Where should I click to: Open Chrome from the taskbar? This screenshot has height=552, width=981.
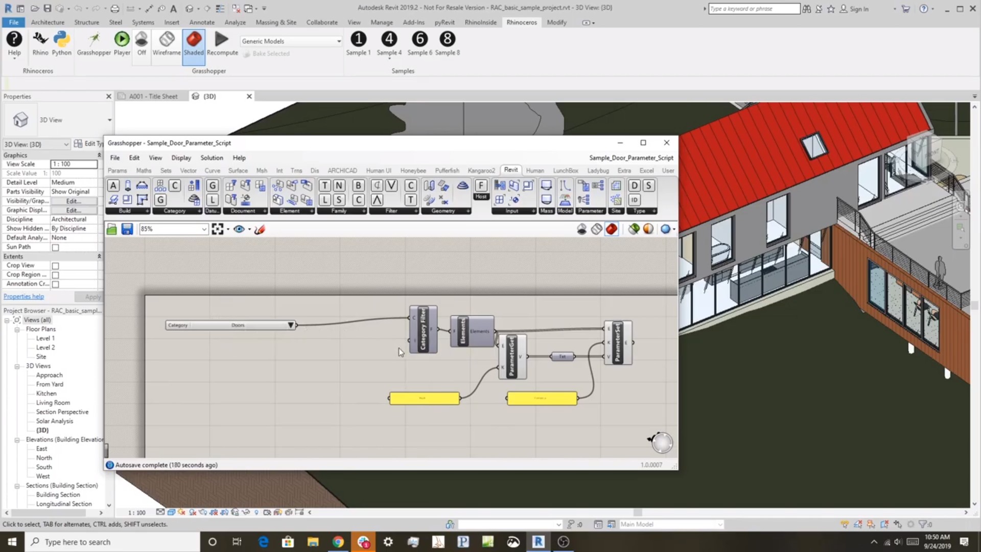tap(338, 542)
